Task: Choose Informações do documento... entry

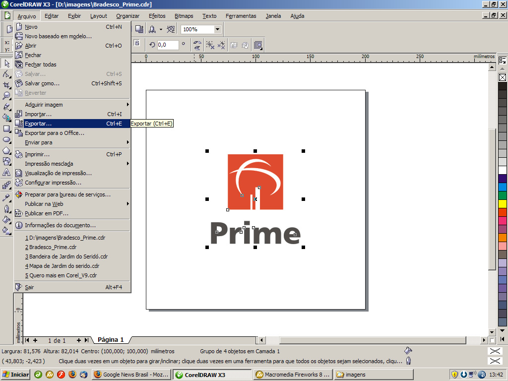Action: pos(72,225)
